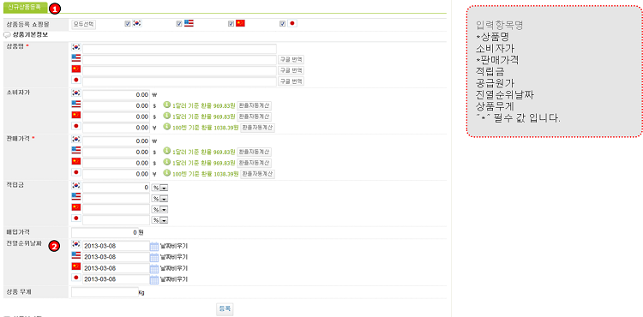Toggle the US shopping mall checkbox
643x317 pixels.
[179, 24]
